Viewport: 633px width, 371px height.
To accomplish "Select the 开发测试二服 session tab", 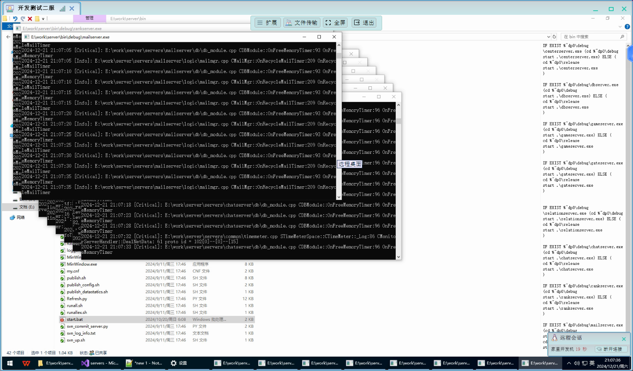I will [x=36, y=8].
